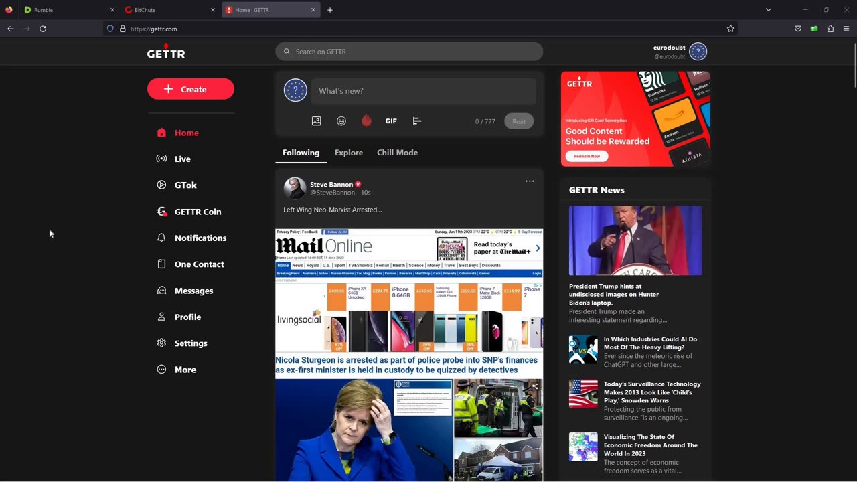Switch to the Explore tab
Viewport: 857px width, 482px height.
tap(349, 153)
